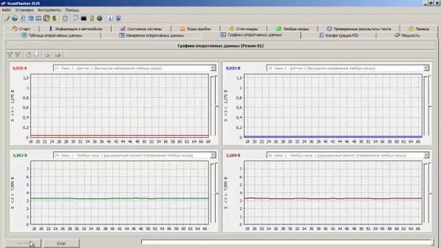Click the blue book toolbar icon after info
This screenshot has height=248, width=441.
click(118, 19)
